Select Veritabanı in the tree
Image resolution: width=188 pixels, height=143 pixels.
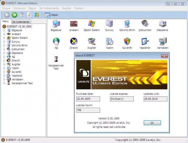click(17, 80)
